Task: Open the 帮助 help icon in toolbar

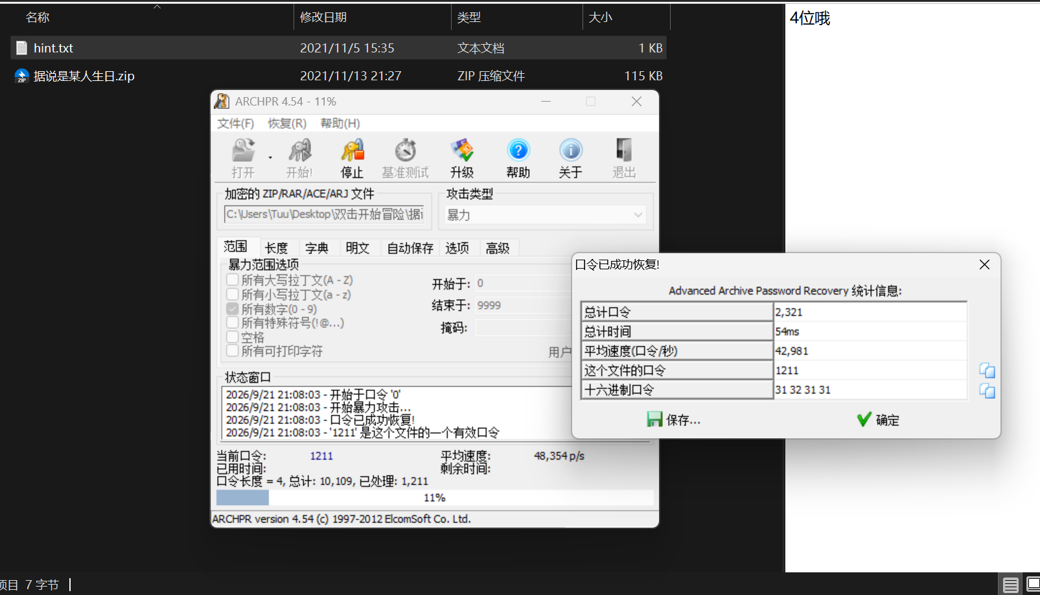Action: tap(518, 159)
